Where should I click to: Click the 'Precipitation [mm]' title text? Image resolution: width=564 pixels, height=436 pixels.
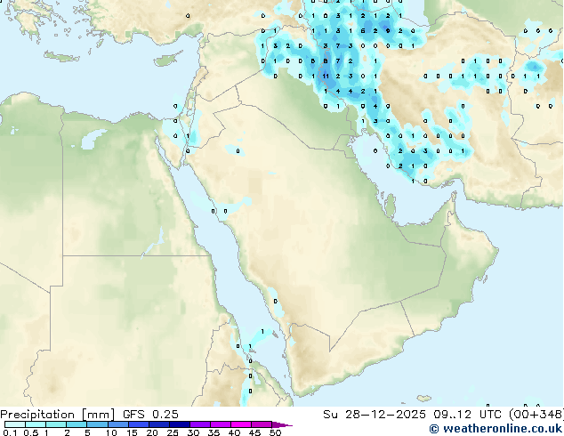pyautogui.click(x=58, y=415)
